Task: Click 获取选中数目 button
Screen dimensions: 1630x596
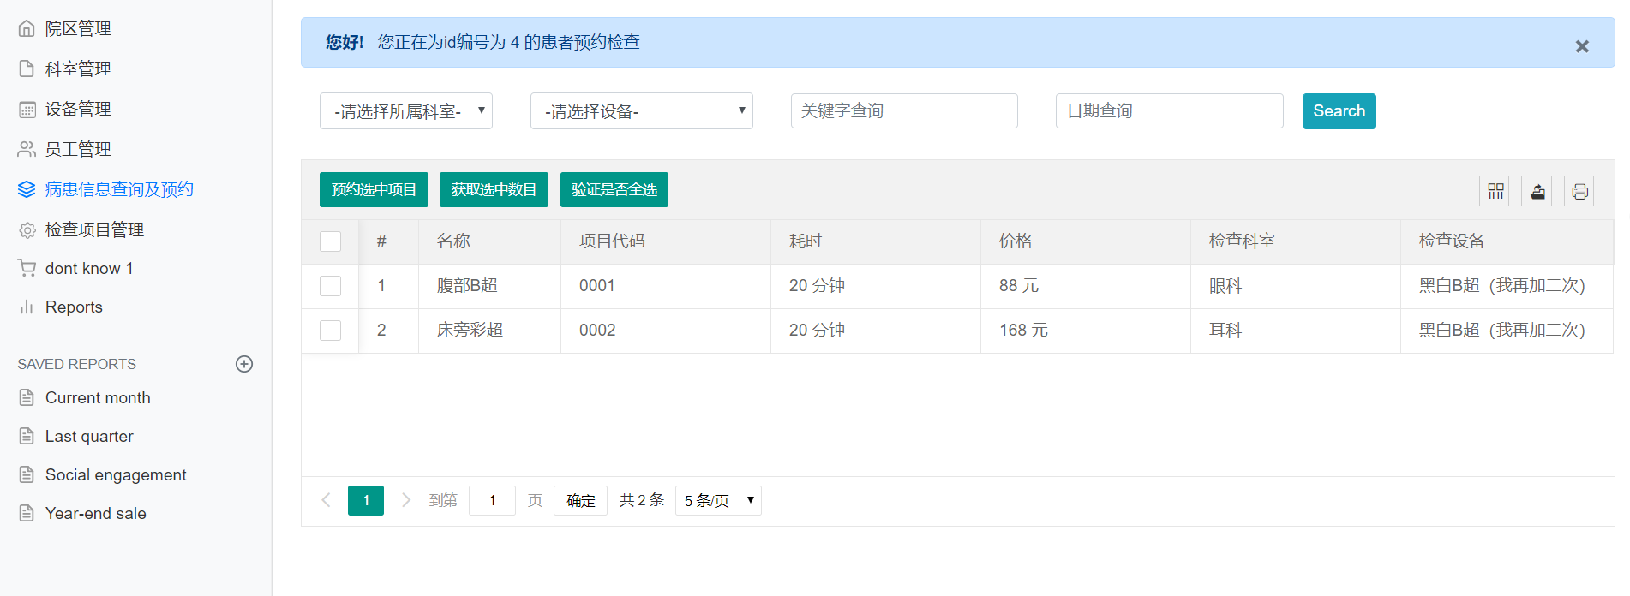Action: click(x=494, y=189)
